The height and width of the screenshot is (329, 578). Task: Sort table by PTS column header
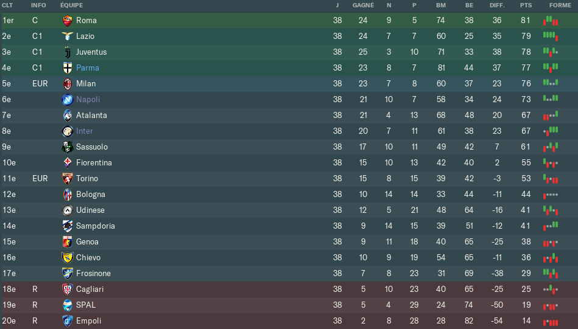point(526,5)
